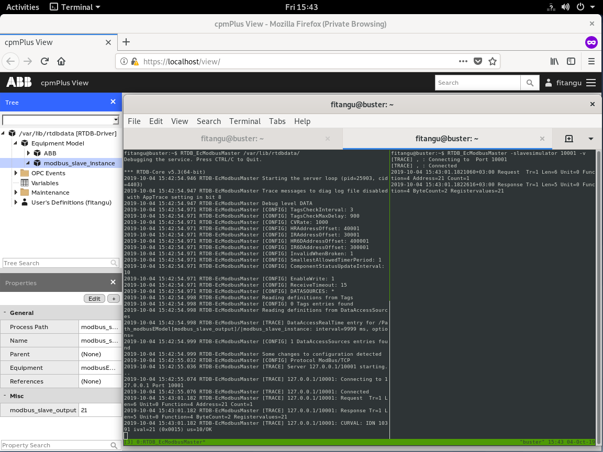
Task: Reload the cpmPlus View page
Action: click(44, 61)
